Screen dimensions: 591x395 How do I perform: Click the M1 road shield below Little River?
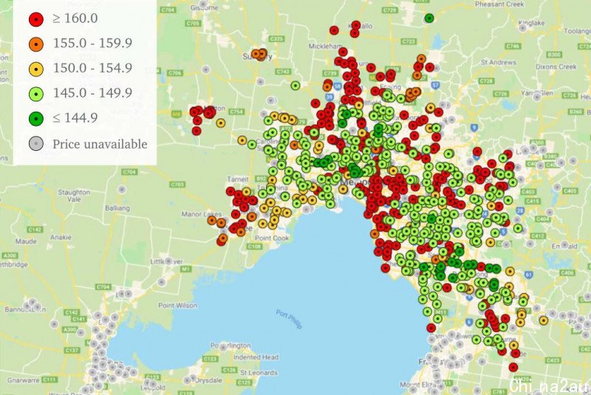pyautogui.click(x=185, y=269)
